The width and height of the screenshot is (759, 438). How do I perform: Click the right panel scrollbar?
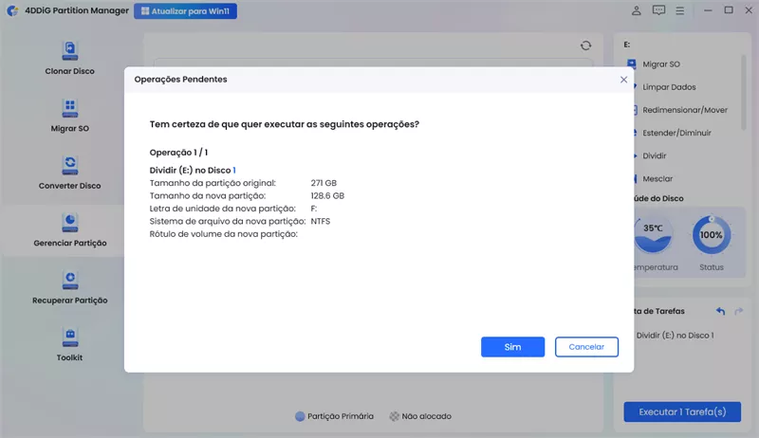pyautogui.click(x=744, y=92)
